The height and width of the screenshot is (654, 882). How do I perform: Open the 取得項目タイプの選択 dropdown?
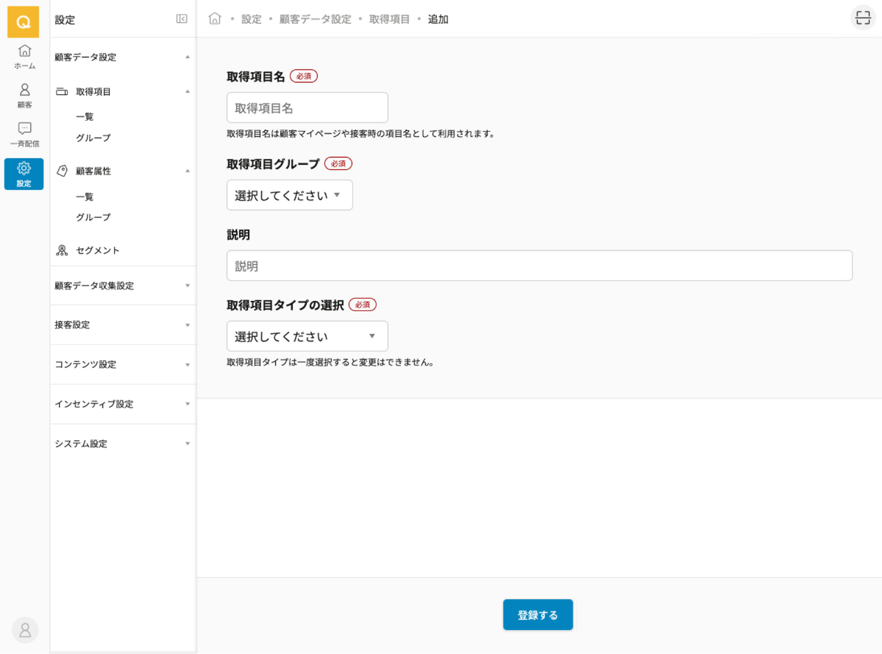[x=307, y=336]
